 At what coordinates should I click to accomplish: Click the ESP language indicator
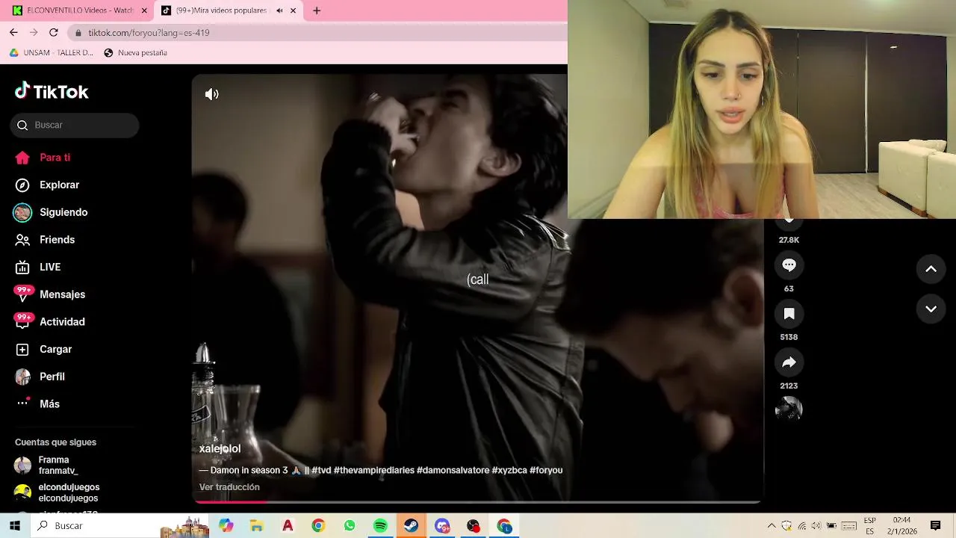tap(870, 525)
